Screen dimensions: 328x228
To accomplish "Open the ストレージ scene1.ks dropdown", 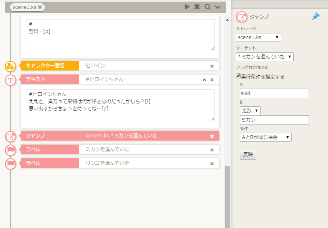I will [x=259, y=37].
